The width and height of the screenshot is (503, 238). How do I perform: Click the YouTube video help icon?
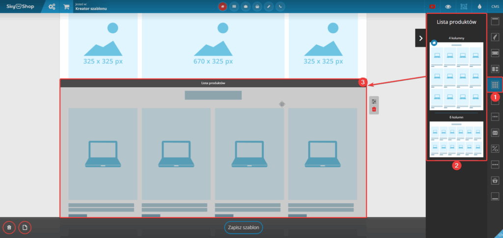(432, 6)
